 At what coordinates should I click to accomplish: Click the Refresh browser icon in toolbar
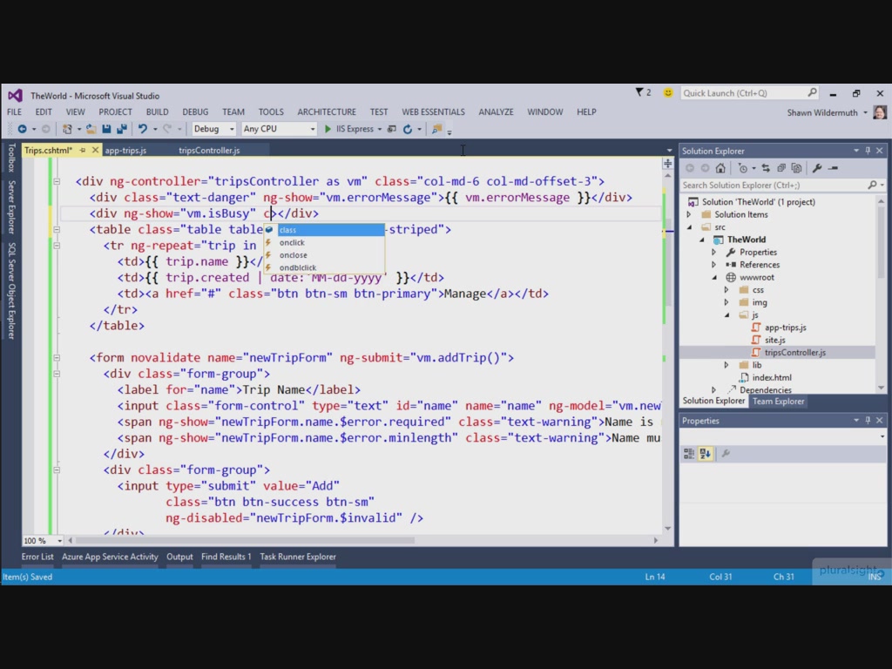pos(408,129)
